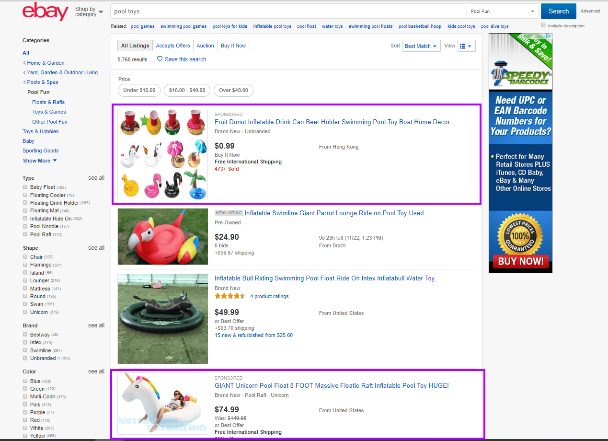
Task: Click the star rating on the Inflatabull listing
Action: tap(229, 296)
